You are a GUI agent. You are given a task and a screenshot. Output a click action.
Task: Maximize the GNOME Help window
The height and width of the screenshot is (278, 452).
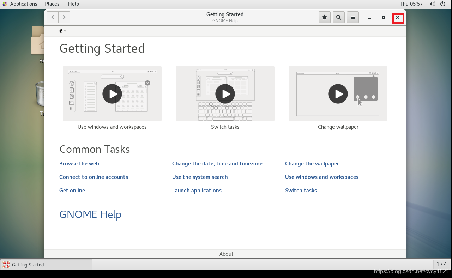[384, 17]
